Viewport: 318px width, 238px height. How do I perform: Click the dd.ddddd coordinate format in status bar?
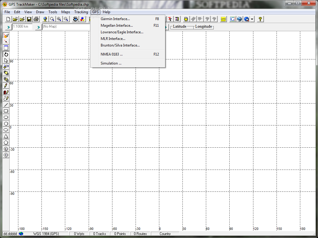(x=10, y=234)
